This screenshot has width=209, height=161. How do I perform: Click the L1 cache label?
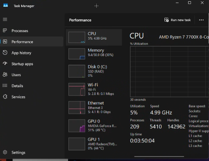pyautogui.click(x=196, y=136)
